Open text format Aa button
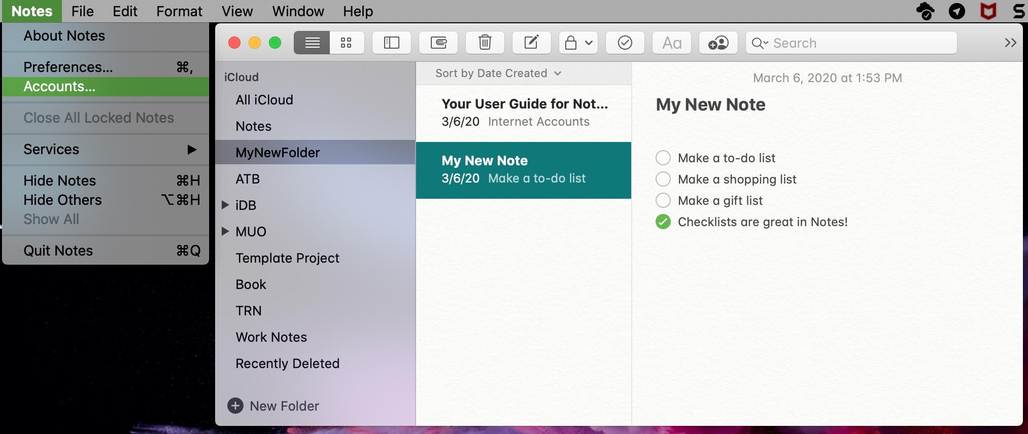 (672, 43)
